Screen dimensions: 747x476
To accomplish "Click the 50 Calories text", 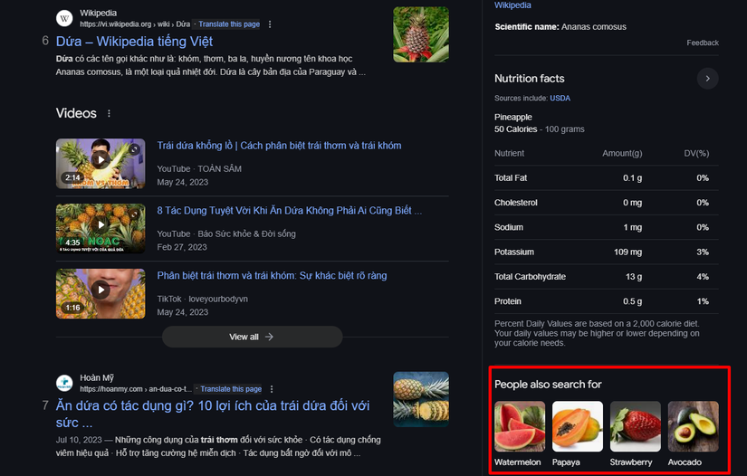I will (515, 129).
